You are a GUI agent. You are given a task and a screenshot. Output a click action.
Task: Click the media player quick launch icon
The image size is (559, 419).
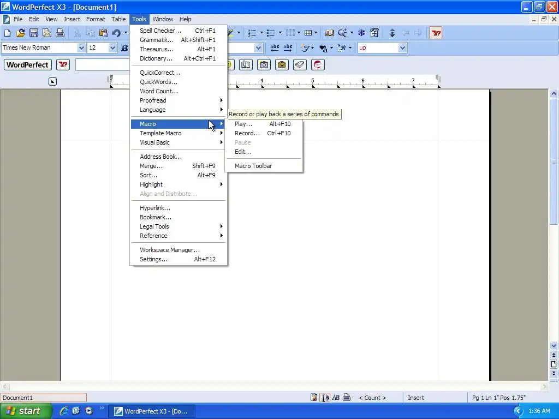[89, 411]
